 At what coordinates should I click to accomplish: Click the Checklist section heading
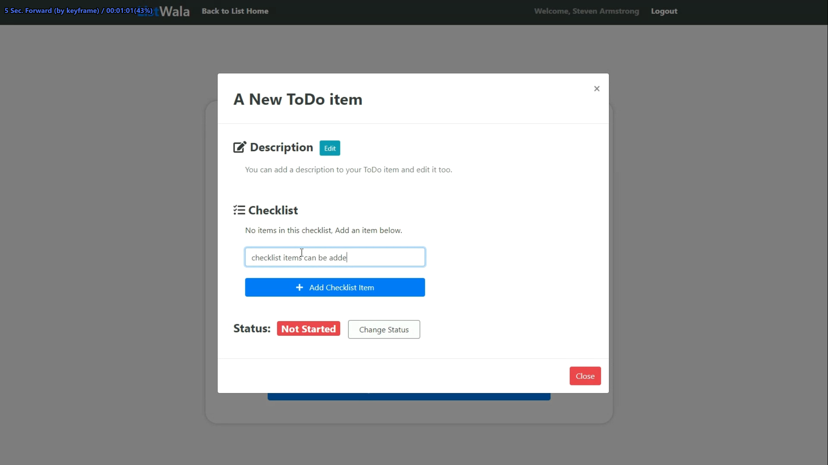tap(273, 211)
